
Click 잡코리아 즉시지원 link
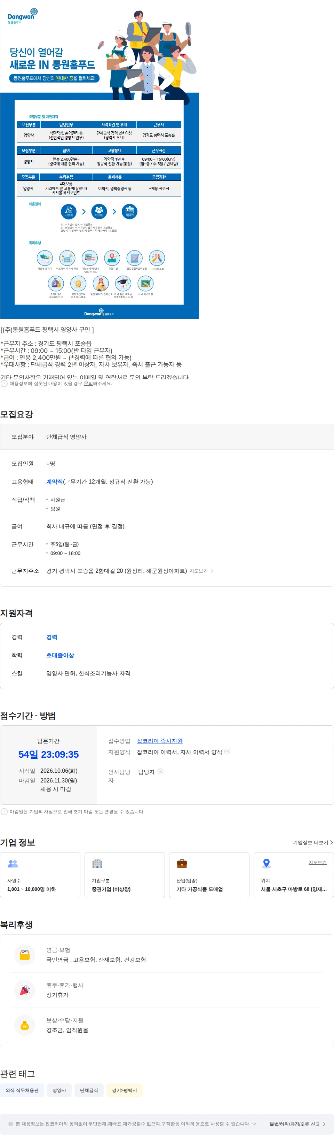[x=159, y=741]
